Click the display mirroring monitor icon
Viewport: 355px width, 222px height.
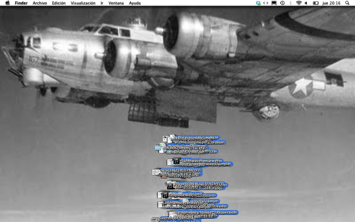(x=274, y=3)
